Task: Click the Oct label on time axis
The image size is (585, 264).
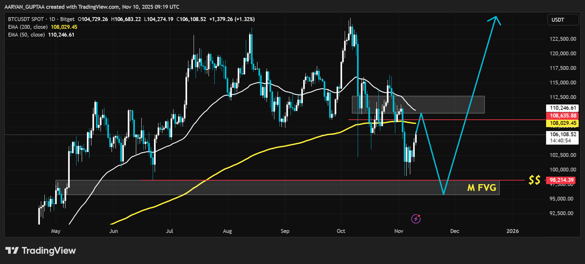Action: 341,231
